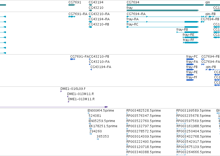220x156 pixels.
Task: Select transcript CG7694-RA
Action: (x=165, y=17)
